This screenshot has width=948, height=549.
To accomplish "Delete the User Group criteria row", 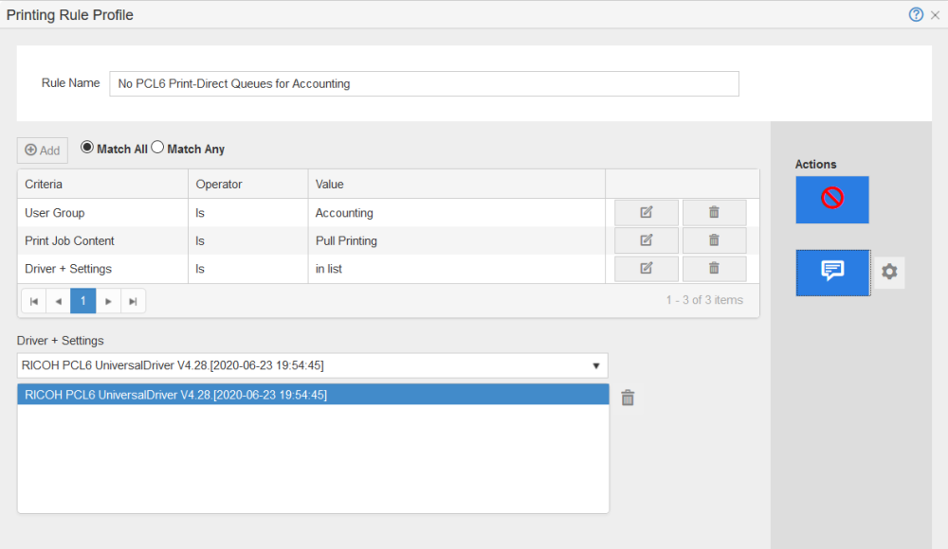I will (x=714, y=213).
